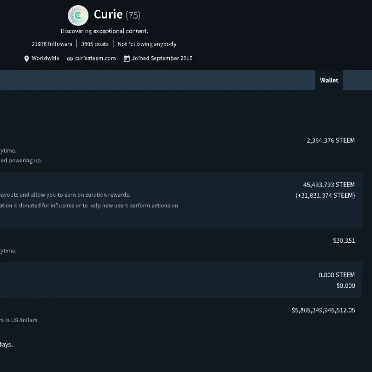Open the 2,364.376 STEEM balance dropdown
The width and height of the screenshot is (372, 372).
[x=331, y=140]
